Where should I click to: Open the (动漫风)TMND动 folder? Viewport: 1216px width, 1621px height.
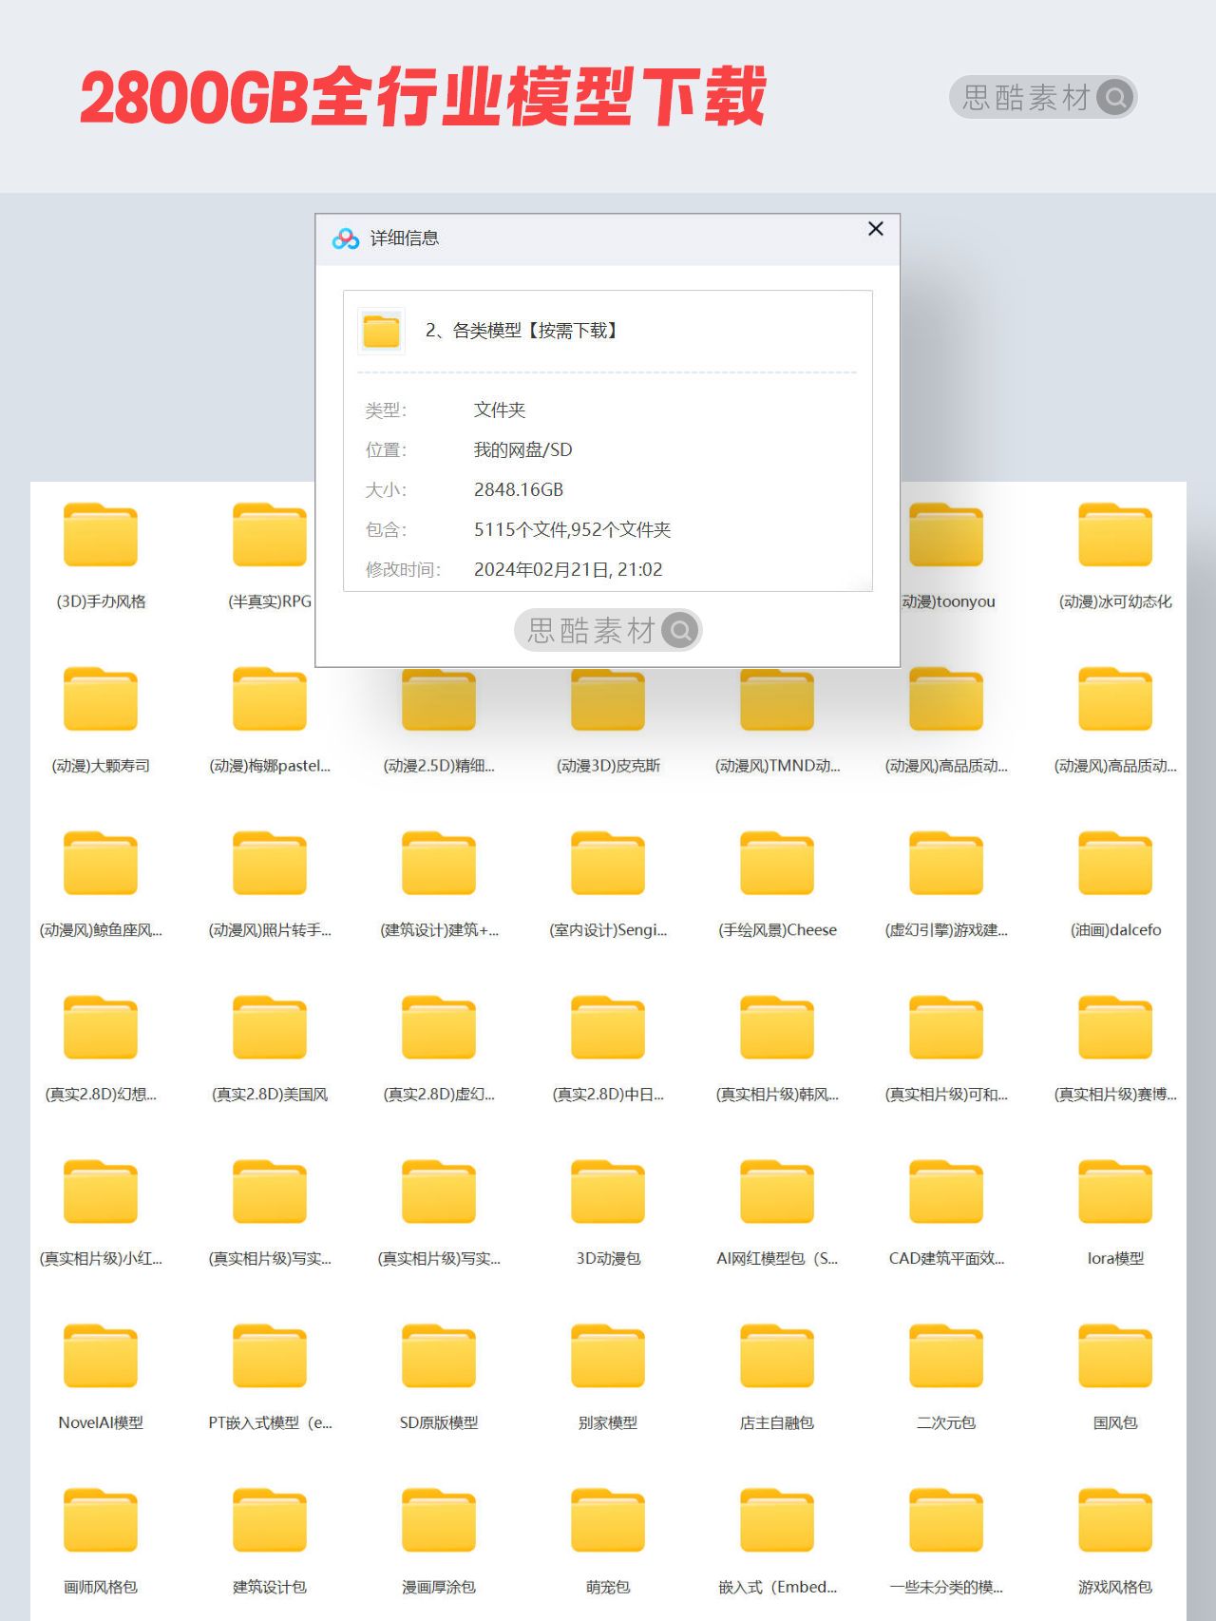pos(777,698)
